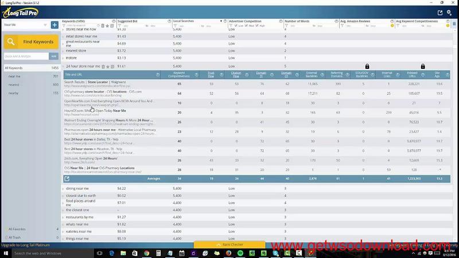Toggle the Med advertiser competition checkbox
The image size is (459, 258).
tap(246, 26)
